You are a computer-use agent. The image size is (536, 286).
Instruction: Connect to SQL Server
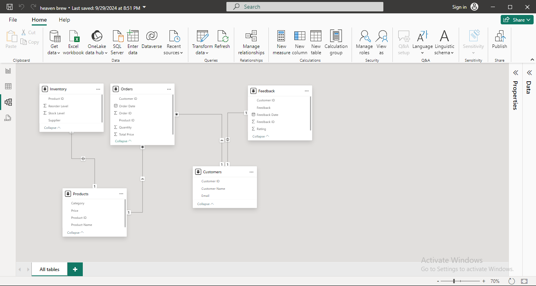117,43
